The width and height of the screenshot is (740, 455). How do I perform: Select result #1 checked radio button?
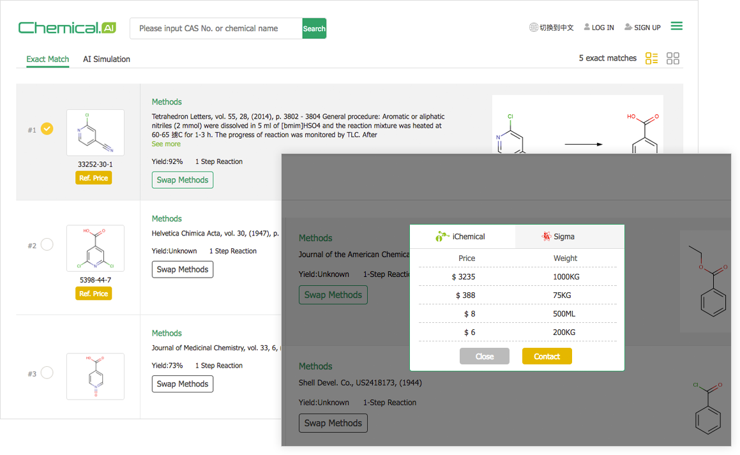(47, 129)
